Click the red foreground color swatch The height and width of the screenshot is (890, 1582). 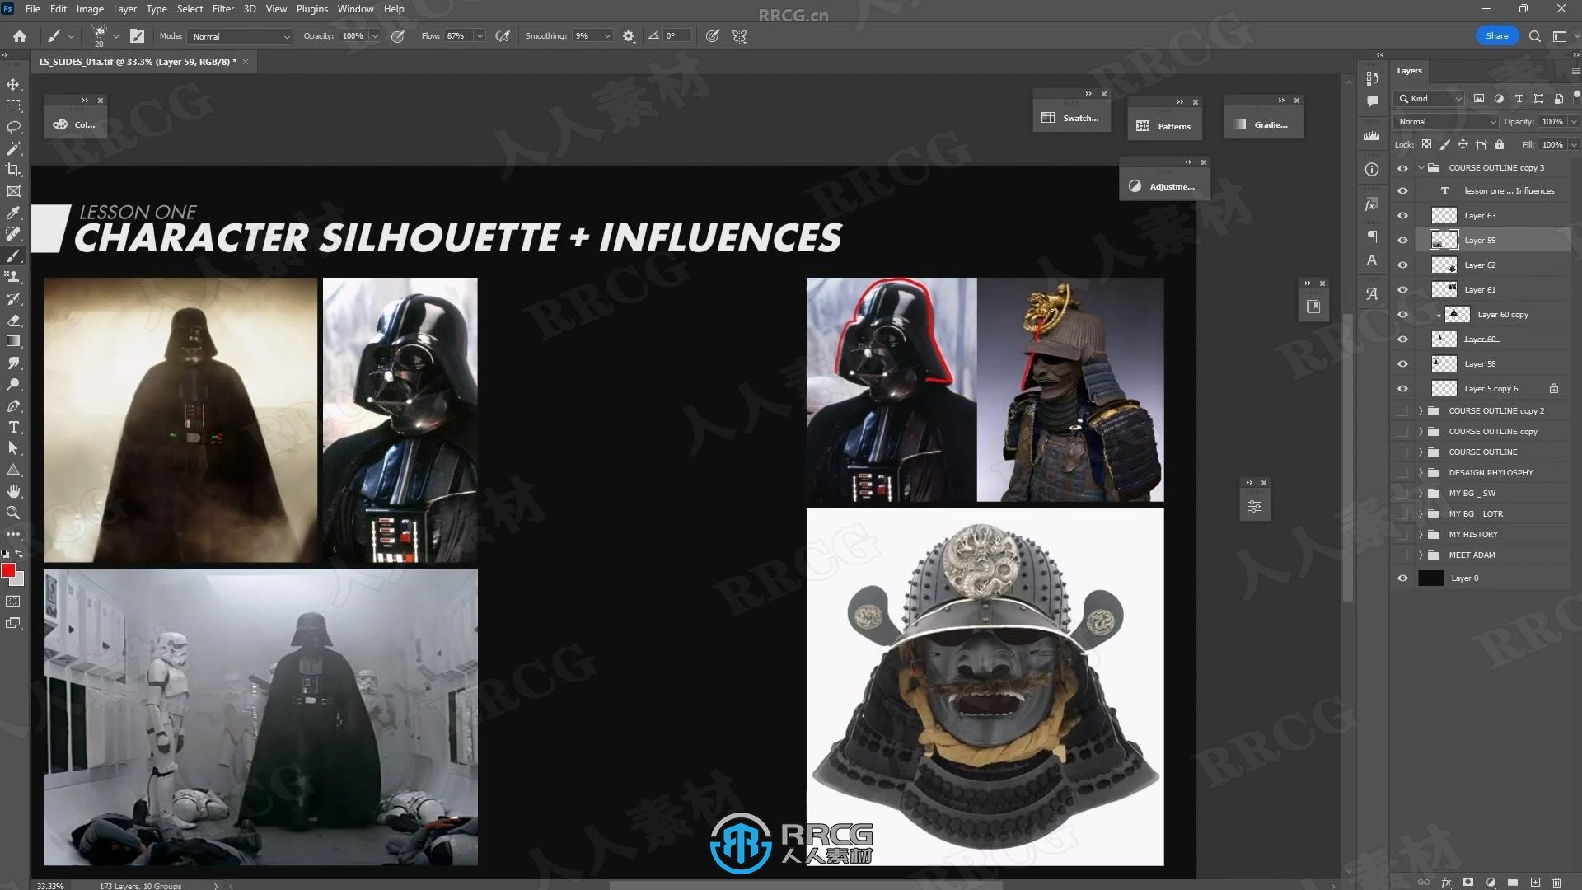pyautogui.click(x=8, y=570)
